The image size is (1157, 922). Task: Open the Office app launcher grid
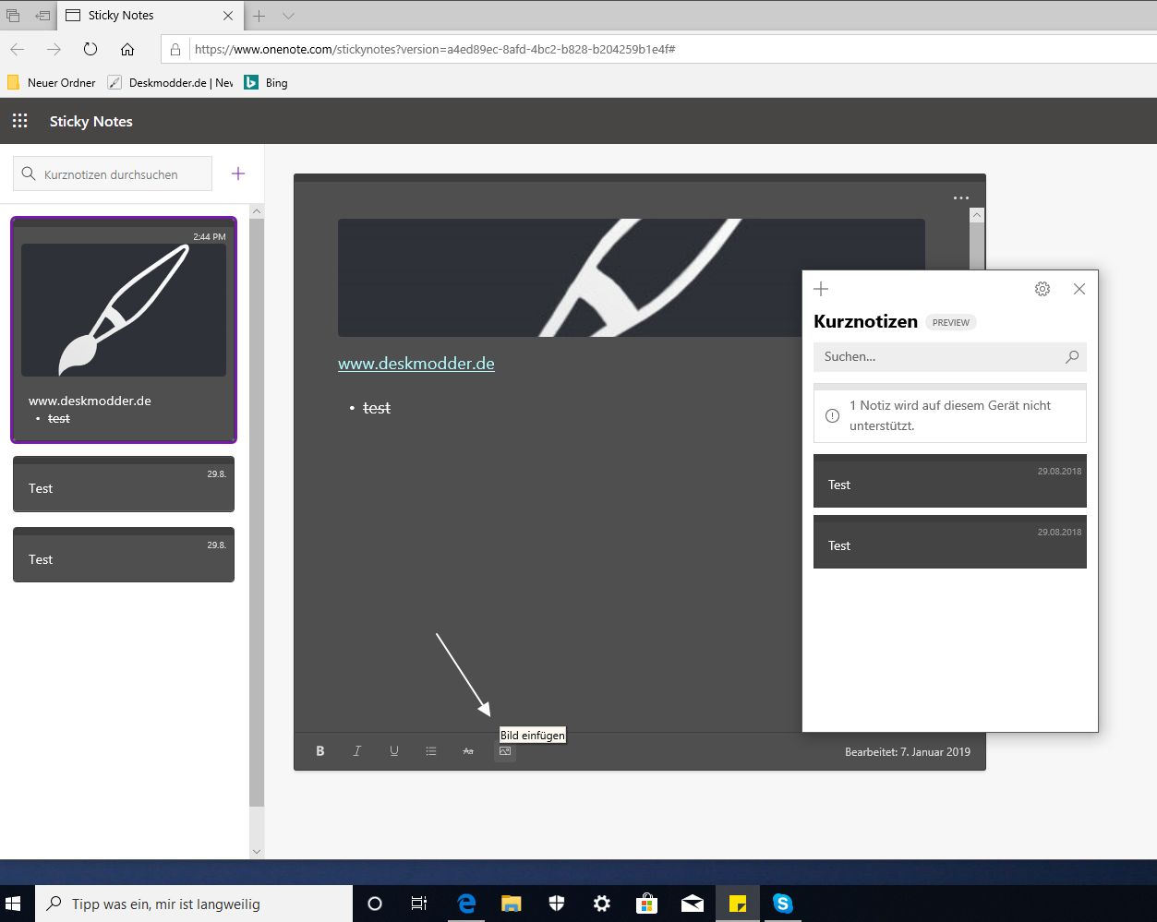tap(19, 121)
